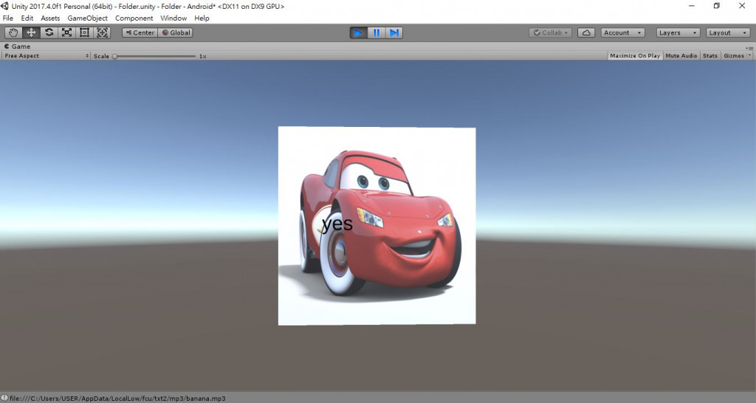Enable Maximize On Play
The height and width of the screenshot is (403, 756).
point(634,56)
